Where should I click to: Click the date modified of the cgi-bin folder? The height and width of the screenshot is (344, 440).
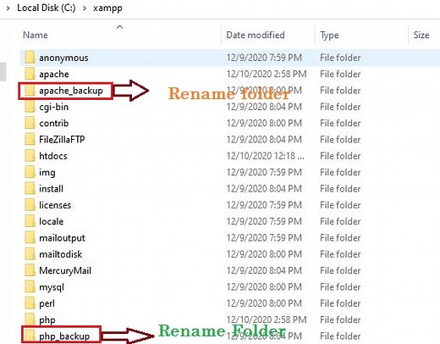click(x=264, y=107)
